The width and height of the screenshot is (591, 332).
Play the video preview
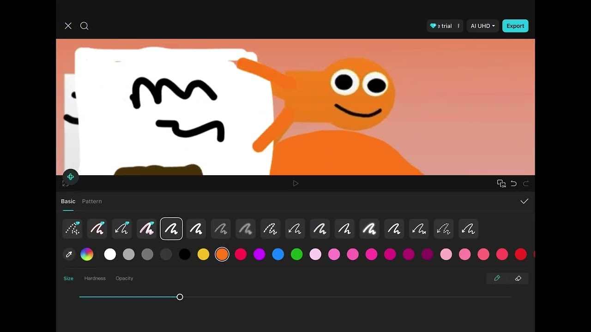(x=295, y=184)
